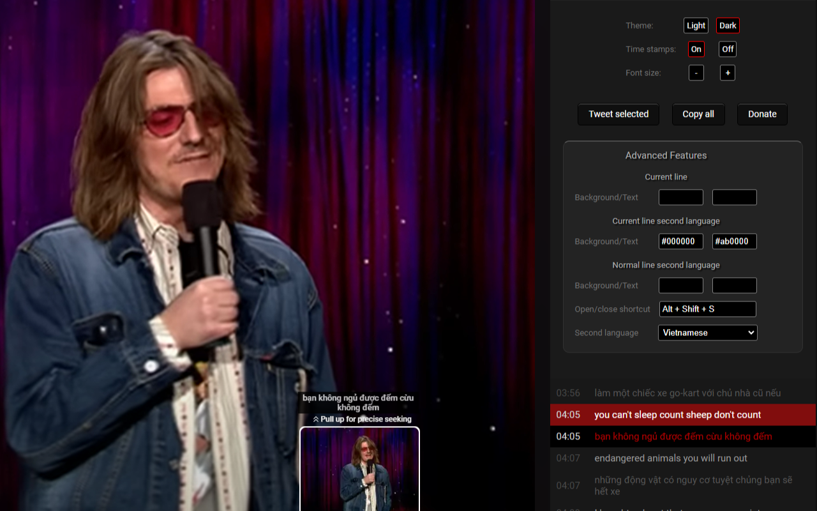Switch theme to Light
Viewport: 817px width, 511px height.
(696, 26)
